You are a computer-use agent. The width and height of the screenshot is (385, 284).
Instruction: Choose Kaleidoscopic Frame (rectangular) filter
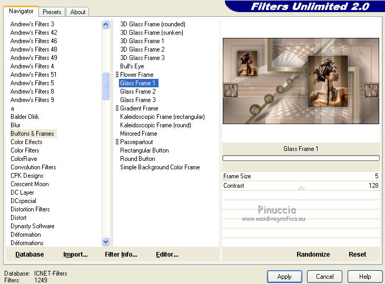pyautogui.click(x=162, y=117)
